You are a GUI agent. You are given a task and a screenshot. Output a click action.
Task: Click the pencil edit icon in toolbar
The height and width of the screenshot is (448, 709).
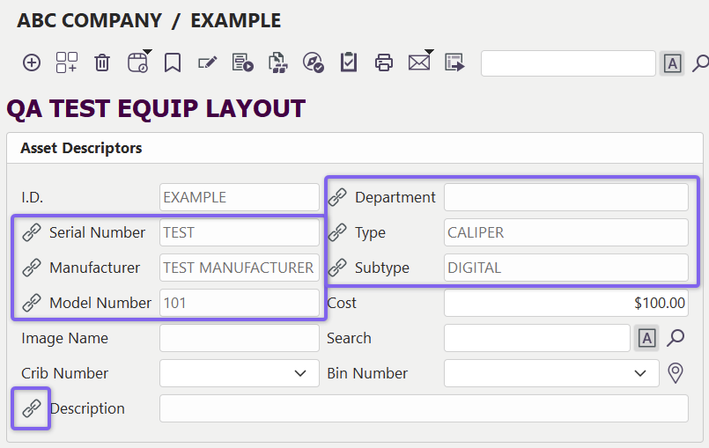tap(208, 62)
